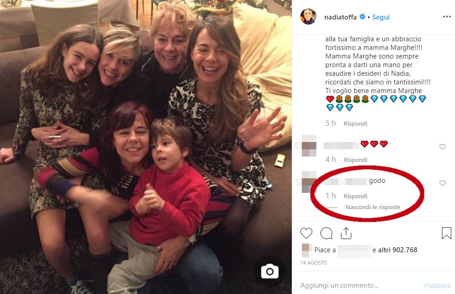Like the "godo" comment
Image resolution: width=455 pixels, height=294 pixels.
coord(442,183)
